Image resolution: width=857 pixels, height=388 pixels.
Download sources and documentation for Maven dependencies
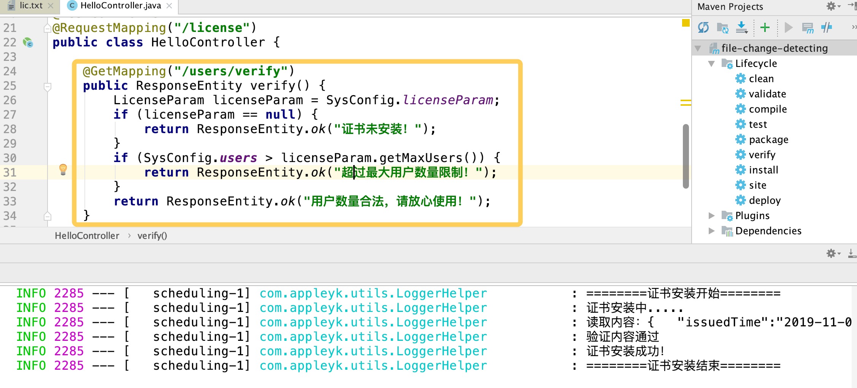[742, 27]
